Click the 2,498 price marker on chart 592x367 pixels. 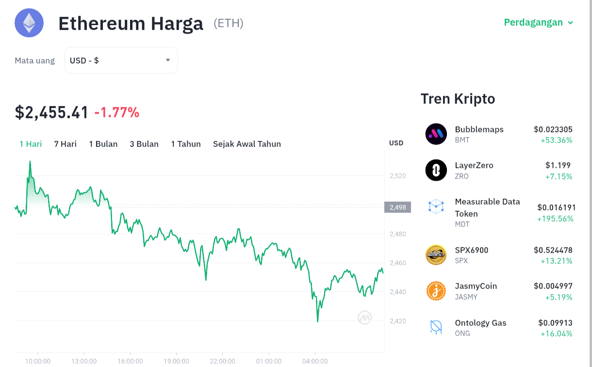coord(397,207)
